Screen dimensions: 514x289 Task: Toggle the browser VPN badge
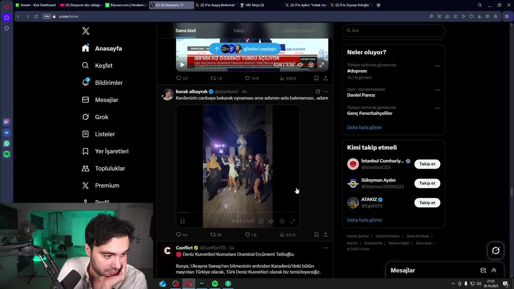pos(47,16)
